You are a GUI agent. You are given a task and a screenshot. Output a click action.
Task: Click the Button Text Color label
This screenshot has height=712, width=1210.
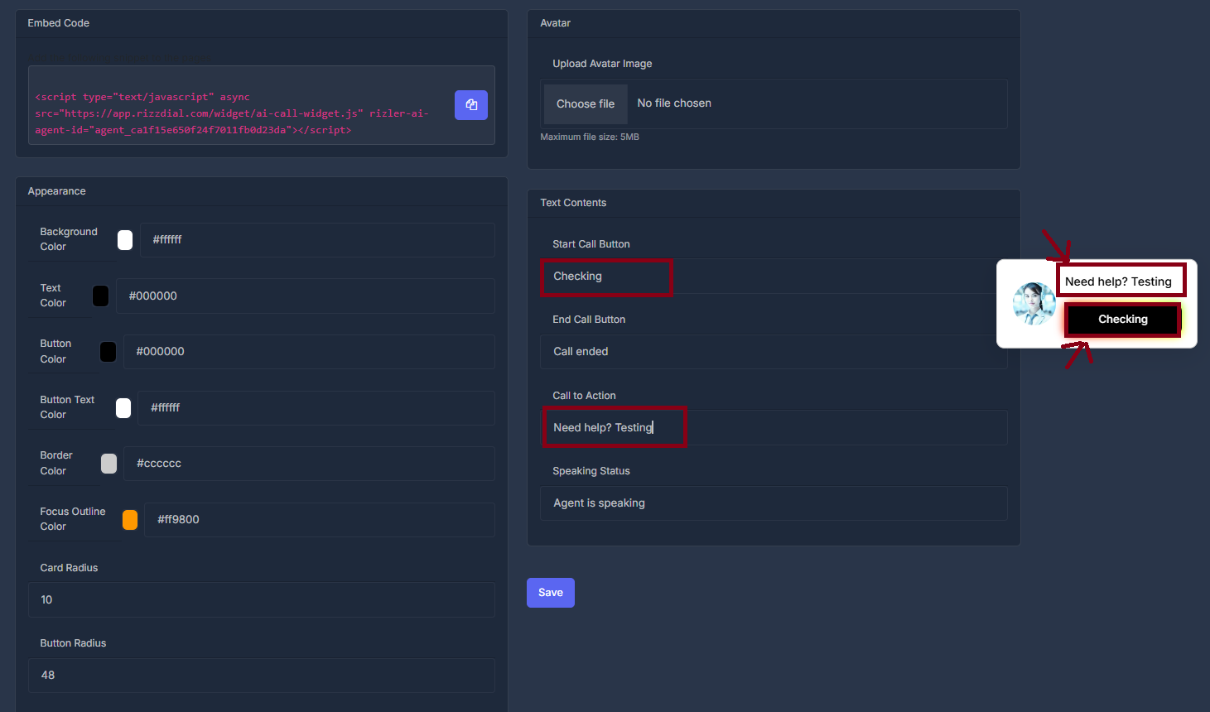pos(67,407)
